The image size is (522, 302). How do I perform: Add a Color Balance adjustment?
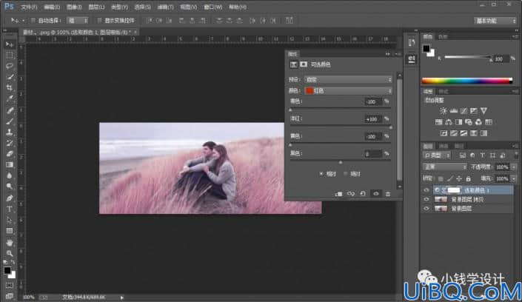click(449, 122)
